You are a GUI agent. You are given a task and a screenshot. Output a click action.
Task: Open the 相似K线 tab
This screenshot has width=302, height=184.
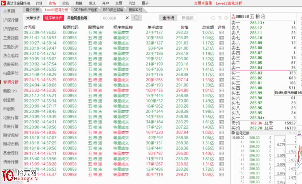point(135,10)
